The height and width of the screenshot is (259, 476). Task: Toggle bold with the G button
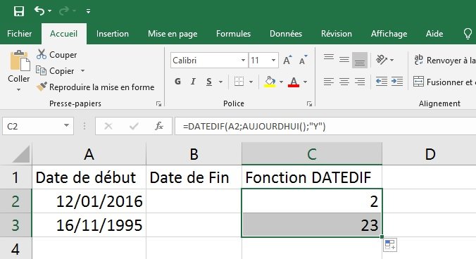tap(178, 82)
